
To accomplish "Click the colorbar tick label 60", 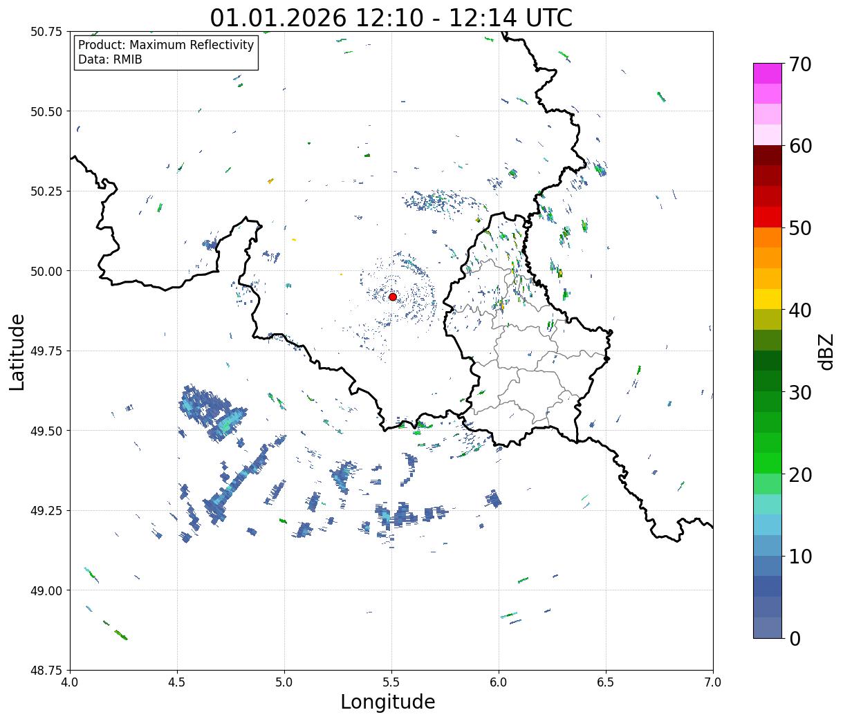I will coord(799,146).
